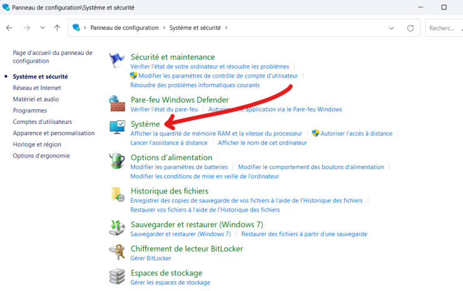Image resolution: width=463 pixels, height=291 pixels.
Task: Click the shield icon beside Autoriser l'accès à distance
Action: (315, 133)
